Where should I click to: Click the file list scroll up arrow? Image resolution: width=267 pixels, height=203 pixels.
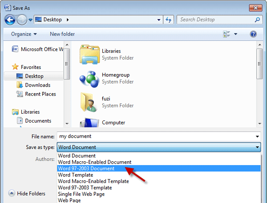pyautogui.click(x=260, y=45)
